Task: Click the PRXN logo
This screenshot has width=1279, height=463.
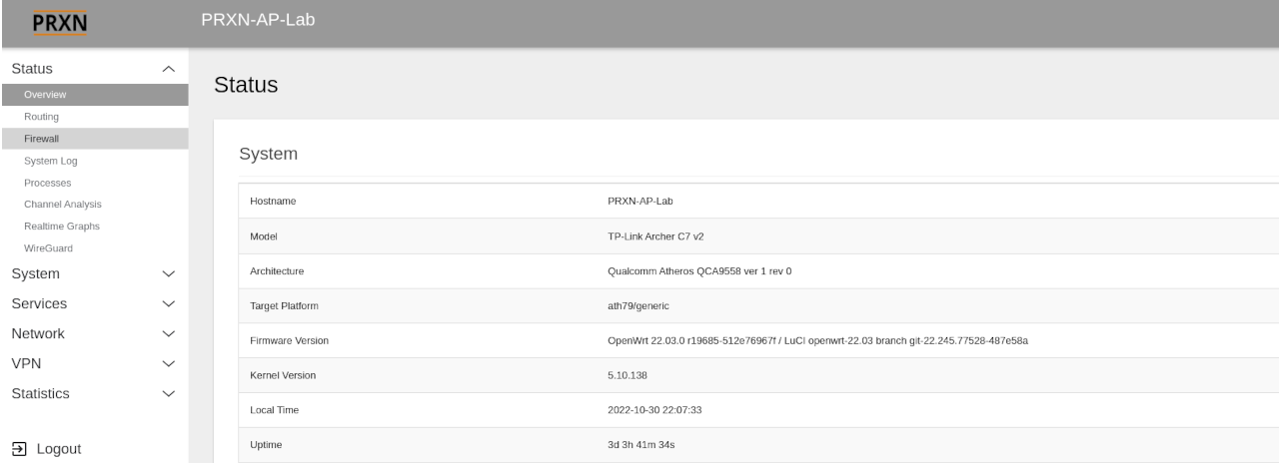Action: (x=60, y=21)
